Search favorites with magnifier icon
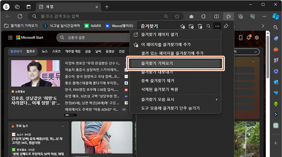 coord(208,26)
